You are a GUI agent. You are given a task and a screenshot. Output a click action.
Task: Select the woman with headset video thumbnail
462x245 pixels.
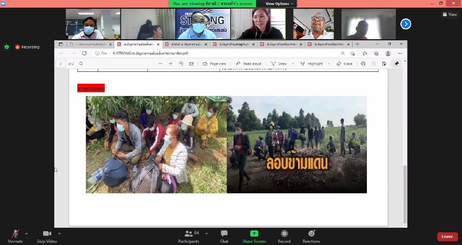pyautogui.click(x=258, y=24)
